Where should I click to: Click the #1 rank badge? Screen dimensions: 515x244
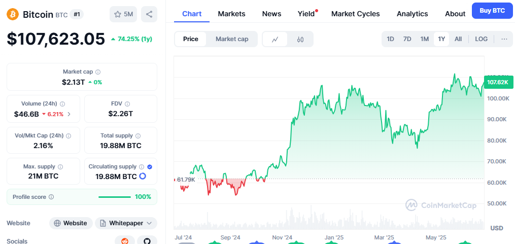click(x=77, y=14)
